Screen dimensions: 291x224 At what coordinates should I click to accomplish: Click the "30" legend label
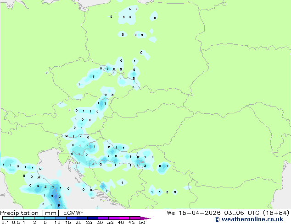(x=100, y=222)
